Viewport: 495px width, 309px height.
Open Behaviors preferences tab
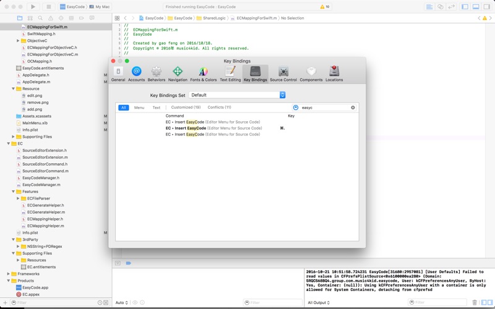pyautogui.click(x=157, y=74)
